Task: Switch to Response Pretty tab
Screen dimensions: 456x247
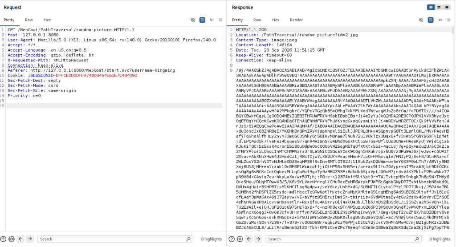Action: [237, 20]
